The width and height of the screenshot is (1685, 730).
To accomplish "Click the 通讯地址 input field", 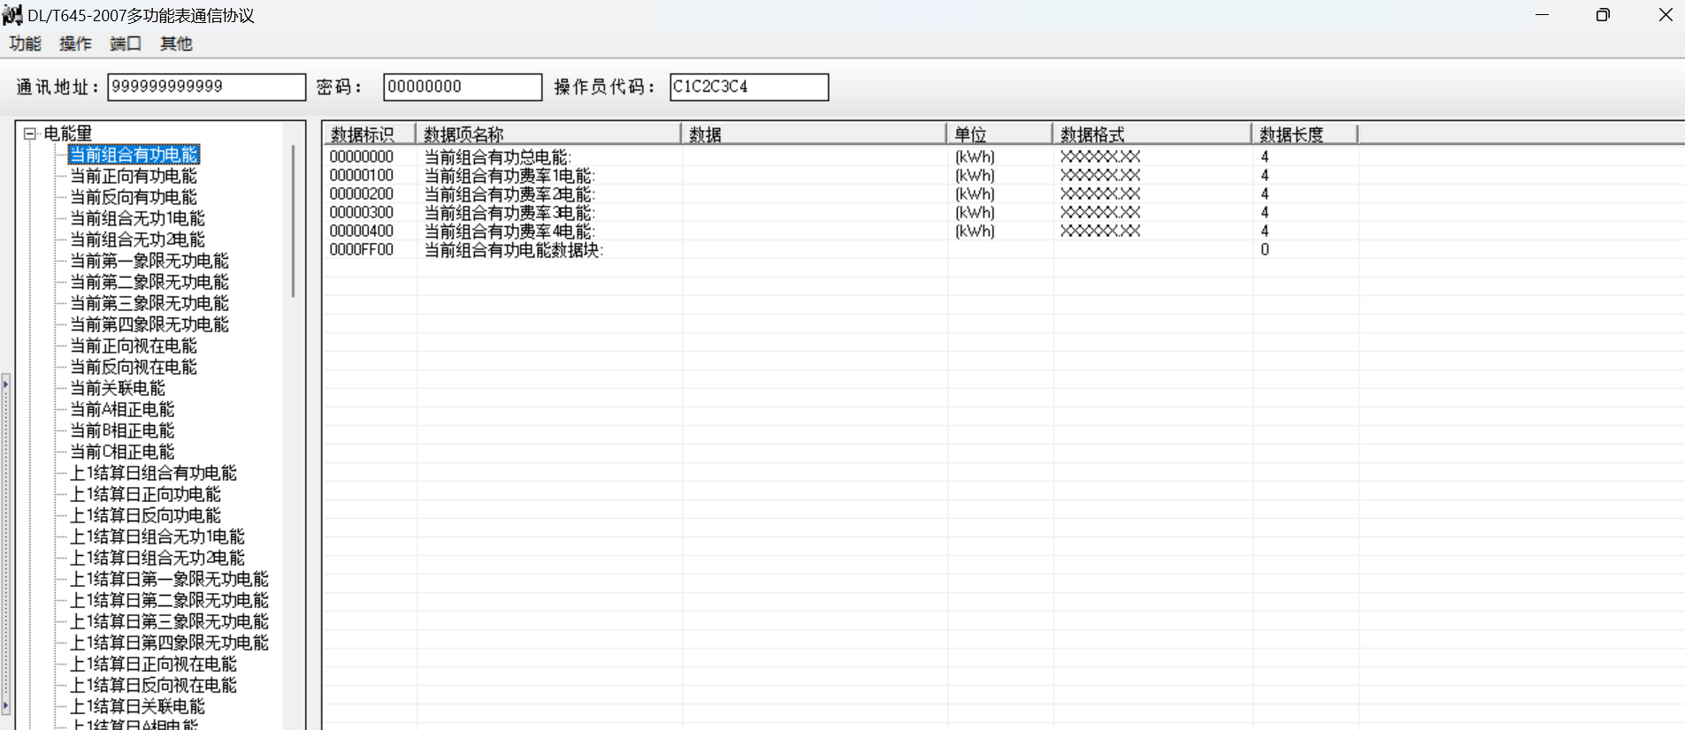I will pos(206,87).
